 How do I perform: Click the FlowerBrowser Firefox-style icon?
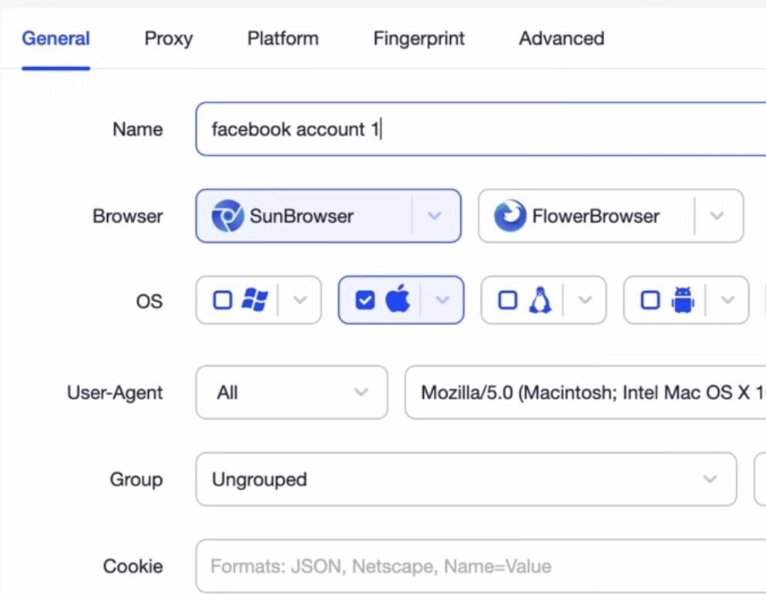pos(510,216)
